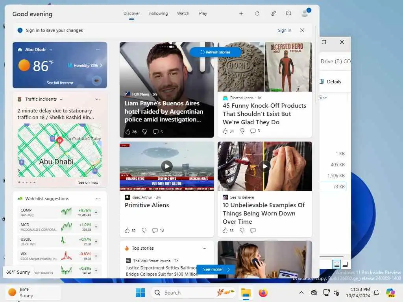Viewport: 403px width, 302px height.
Task: Click the taskbar Search box
Action: (x=194, y=293)
